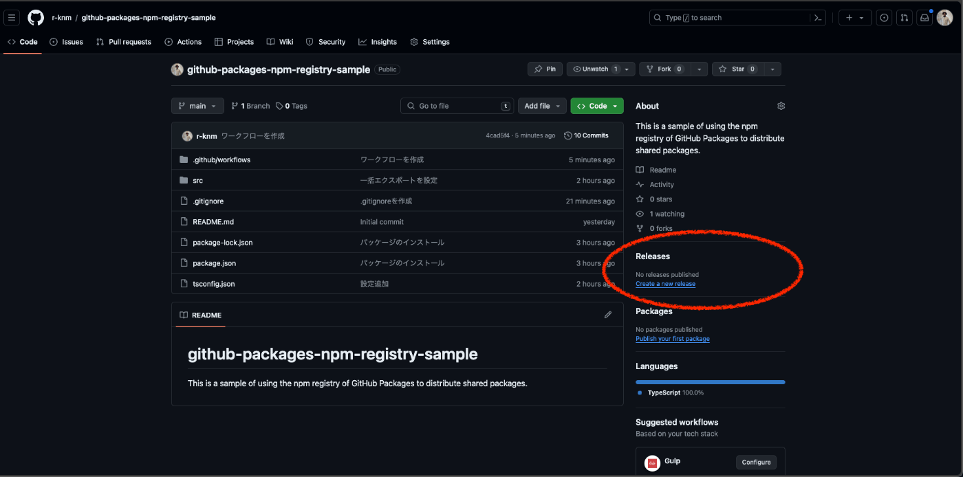This screenshot has height=477, width=963.
Task: Open the command palette icon in search
Action: pyautogui.click(x=818, y=18)
